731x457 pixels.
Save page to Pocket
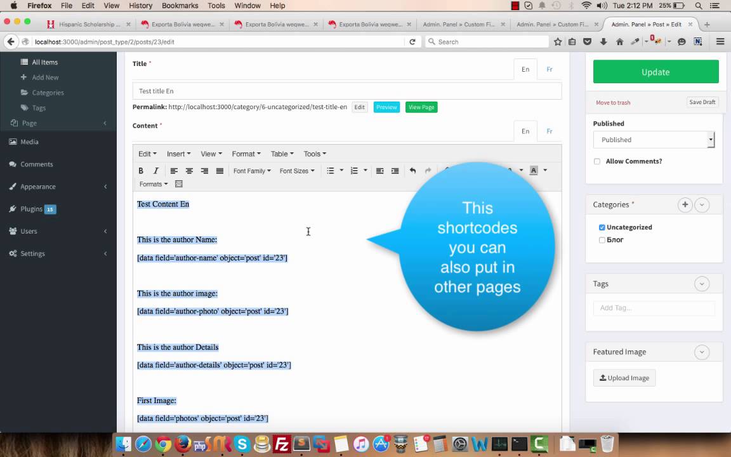tap(588, 41)
